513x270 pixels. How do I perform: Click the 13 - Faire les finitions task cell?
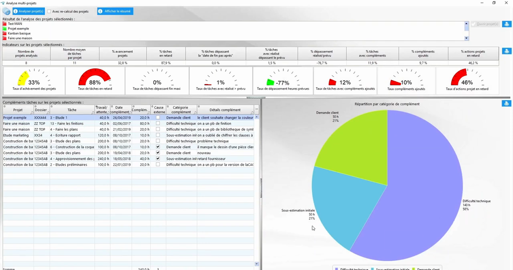tap(72, 123)
